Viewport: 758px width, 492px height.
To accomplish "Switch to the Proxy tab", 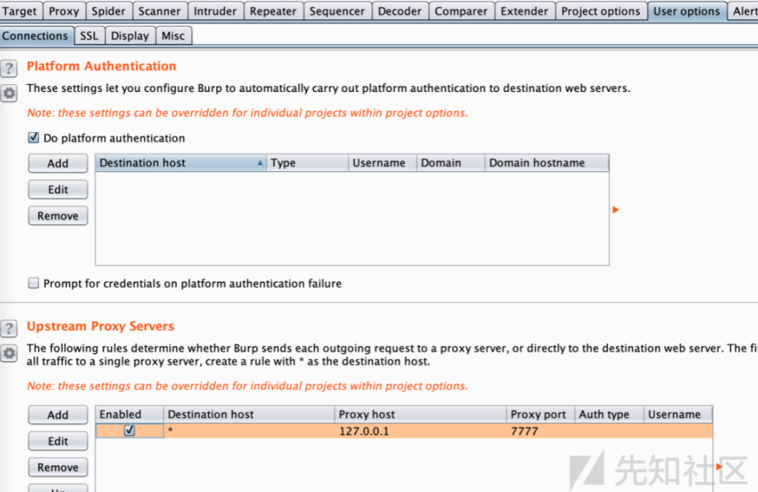I will point(64,11).
